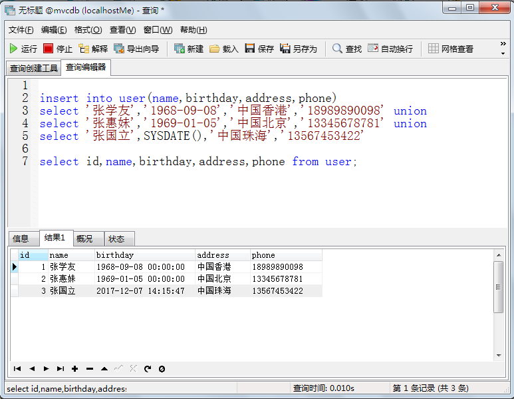The height and width of the screenshot is (399, 514).
Task: Open the 窗口(W) menu
Action: coord(158,30)
